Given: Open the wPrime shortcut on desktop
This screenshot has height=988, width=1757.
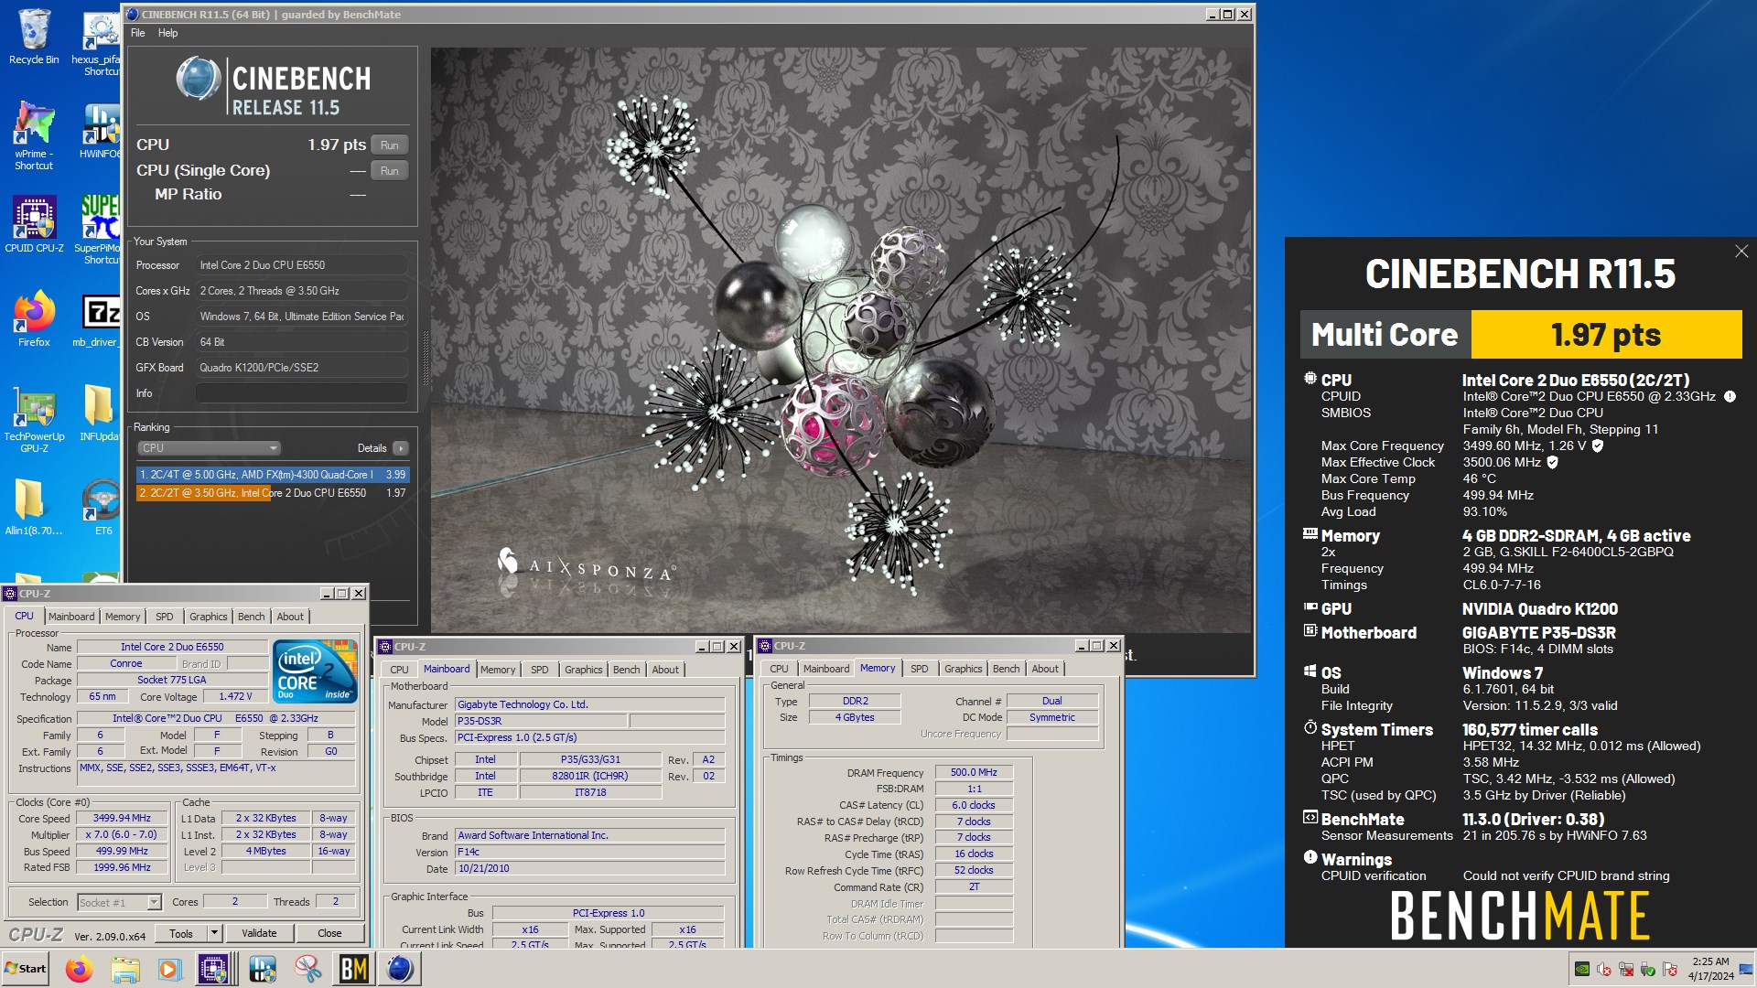Looking at the screenshot, I should click(x=34, y=135).
